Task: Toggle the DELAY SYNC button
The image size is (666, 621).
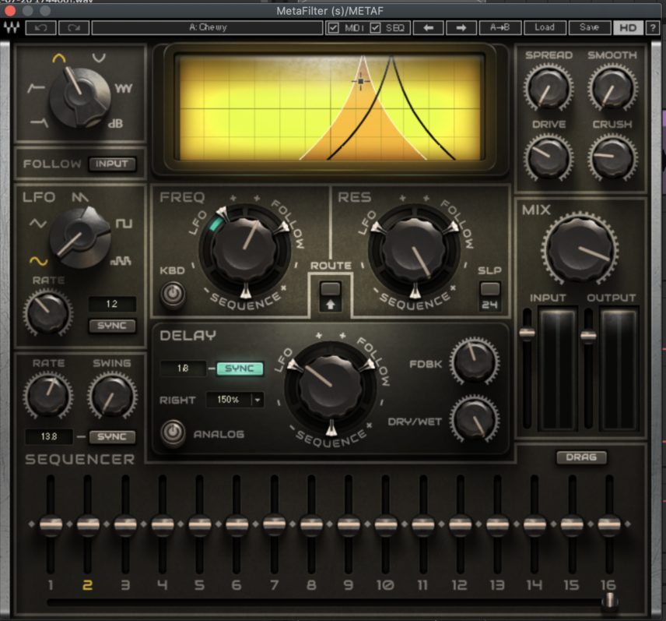Action: (240, 369)
